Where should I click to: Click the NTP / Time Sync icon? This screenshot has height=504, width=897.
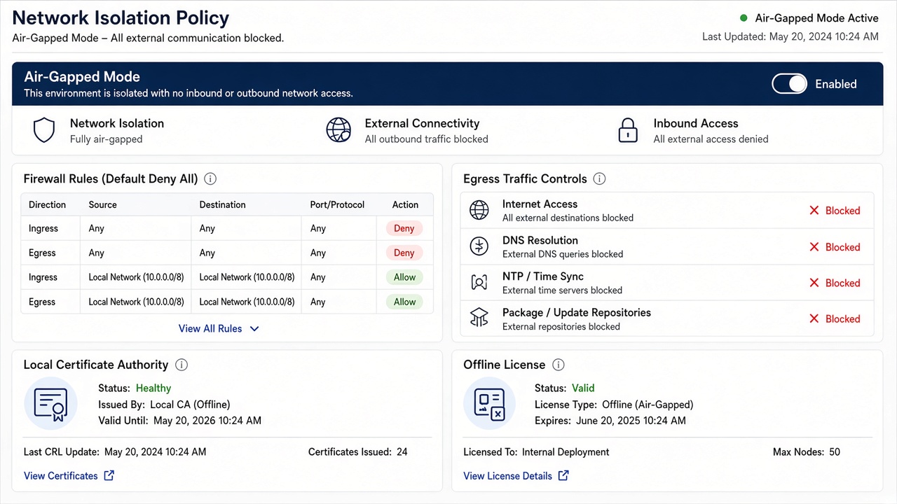tap(479, 283)
